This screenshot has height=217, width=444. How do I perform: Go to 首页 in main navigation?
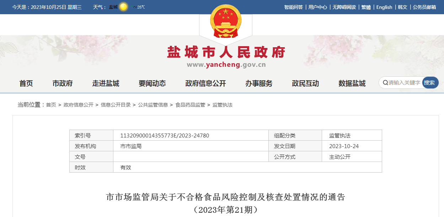pos(26,83)
